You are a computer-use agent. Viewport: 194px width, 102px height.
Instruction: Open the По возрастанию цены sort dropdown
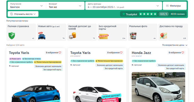pos(175,45)
